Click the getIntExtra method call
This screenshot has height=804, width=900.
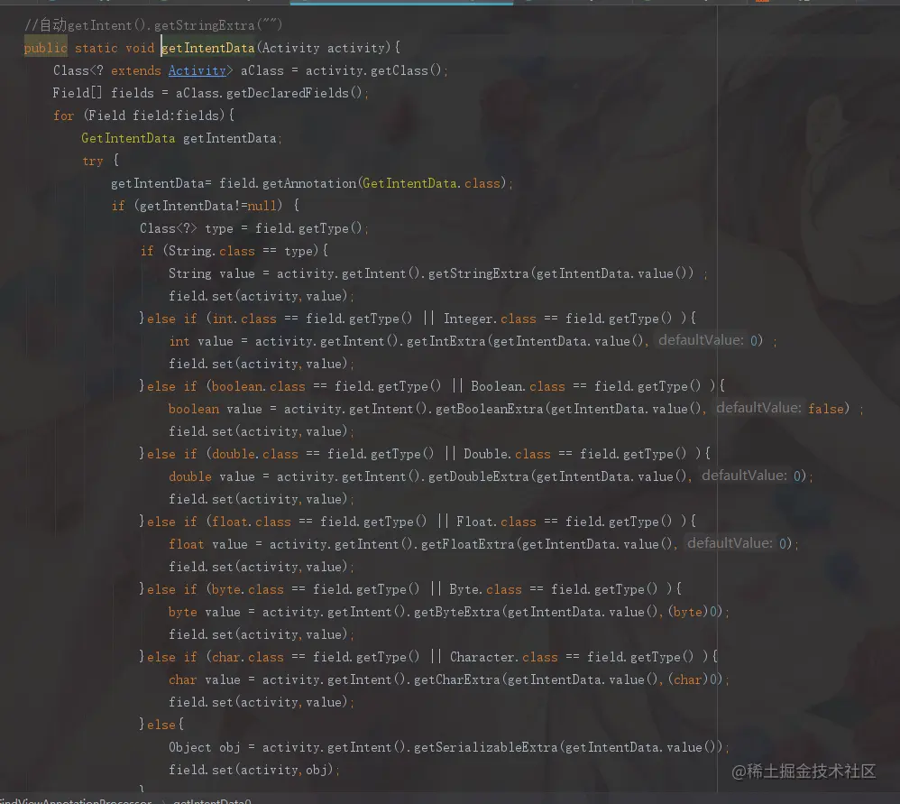tap(446, 341)
